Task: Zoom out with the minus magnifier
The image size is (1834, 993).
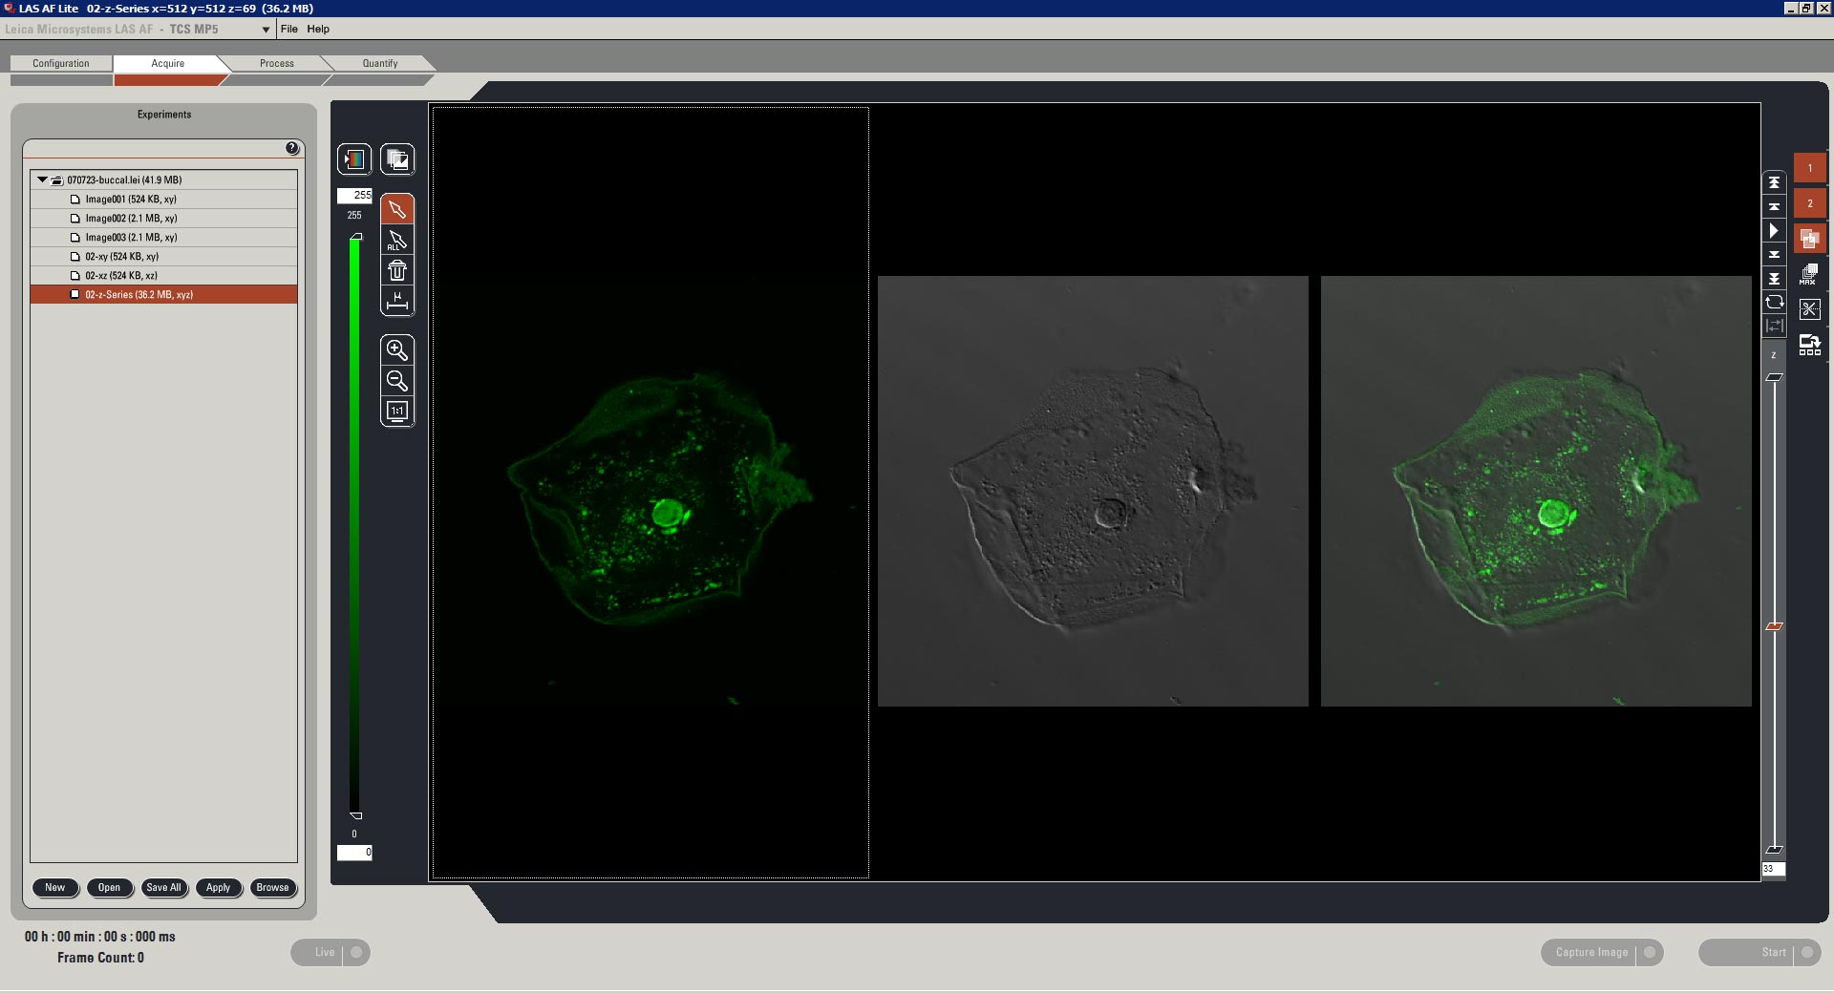Action: pos(397,381)
